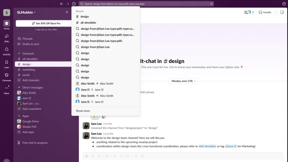The width and height of the screenshot is (288, 162).
Task: Click the workspace S avatar
Action: tap(6, 13)
